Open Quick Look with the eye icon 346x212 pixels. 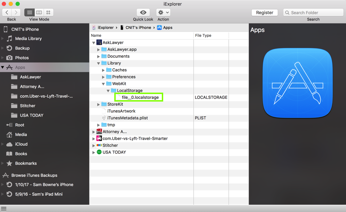pyautogui.click(x=143, y=13)
